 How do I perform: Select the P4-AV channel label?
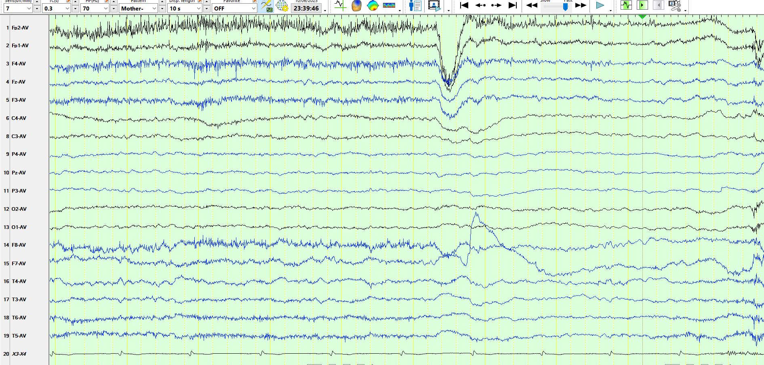click(19, 154)
